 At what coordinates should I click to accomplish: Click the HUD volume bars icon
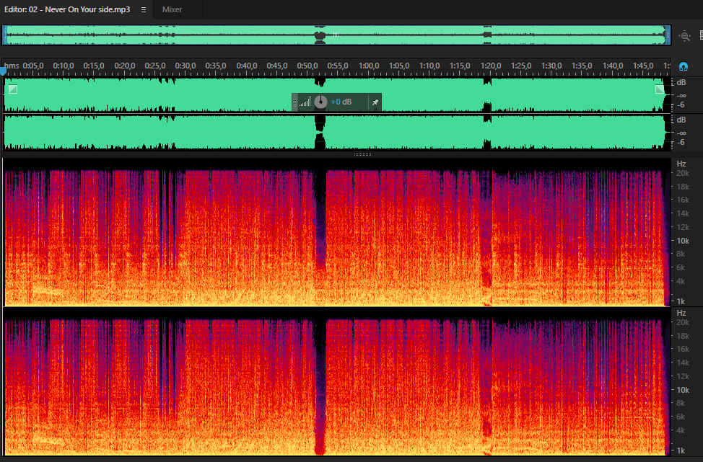tap(305, 102)
